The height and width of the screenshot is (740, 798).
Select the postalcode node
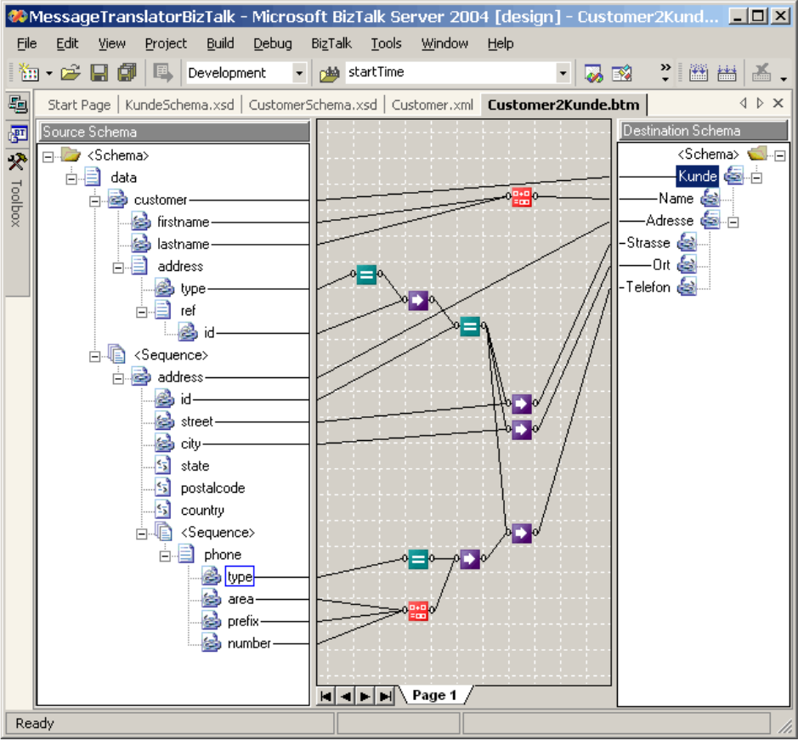click(x=212, y=488)
